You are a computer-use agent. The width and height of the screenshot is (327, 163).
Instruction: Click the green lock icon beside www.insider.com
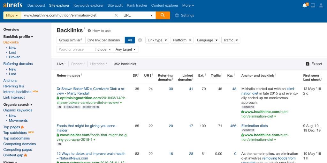point(58,135)
